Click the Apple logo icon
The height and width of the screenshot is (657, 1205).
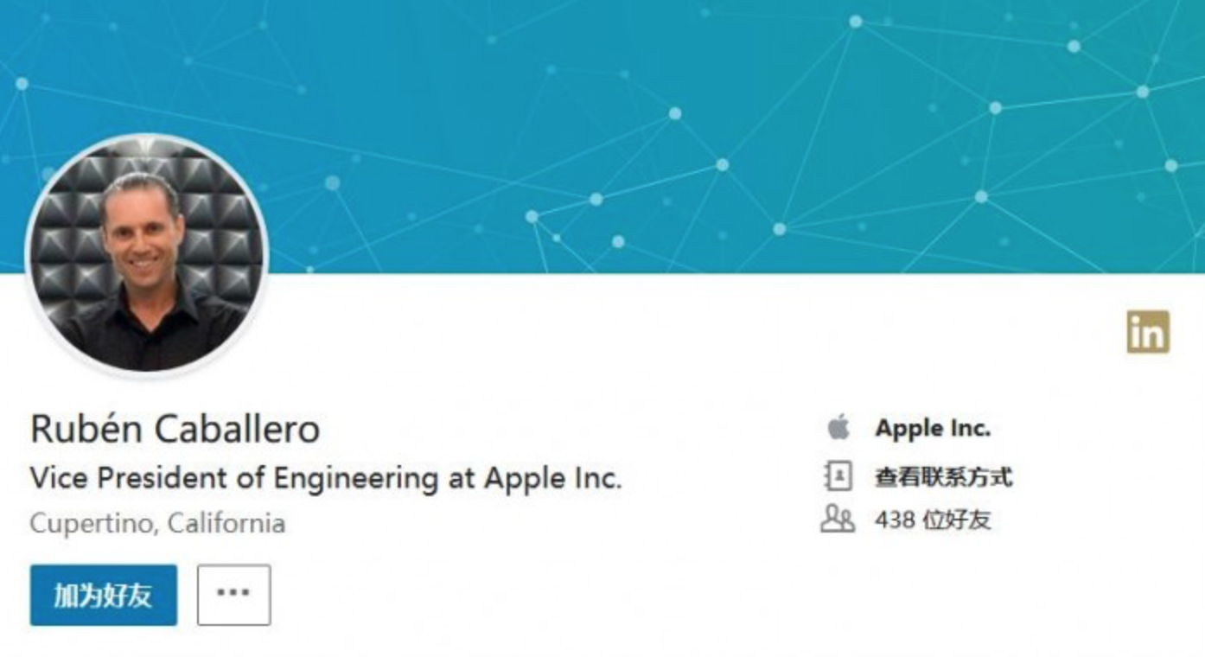point(838,428)
